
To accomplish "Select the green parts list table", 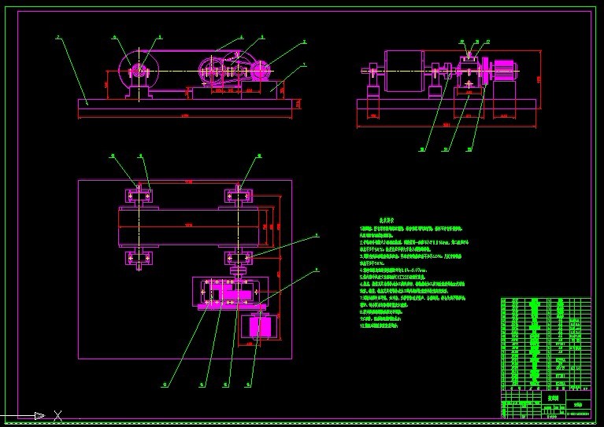I will click(x=546, y=344).
